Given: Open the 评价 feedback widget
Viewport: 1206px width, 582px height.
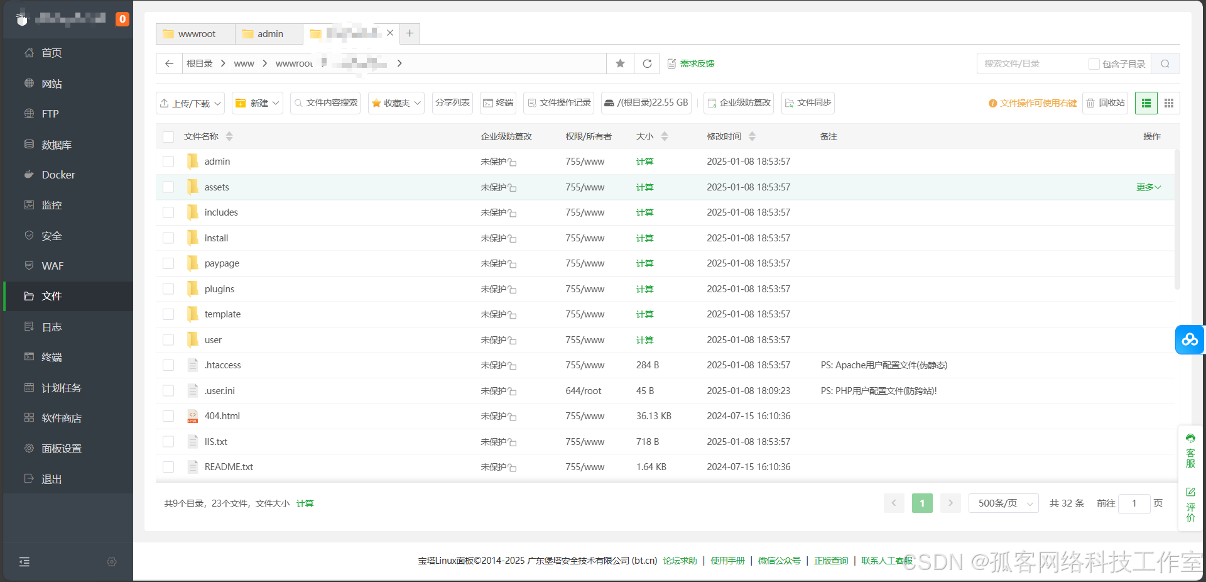Looking at the screenshot, I should click(1190, 505).
